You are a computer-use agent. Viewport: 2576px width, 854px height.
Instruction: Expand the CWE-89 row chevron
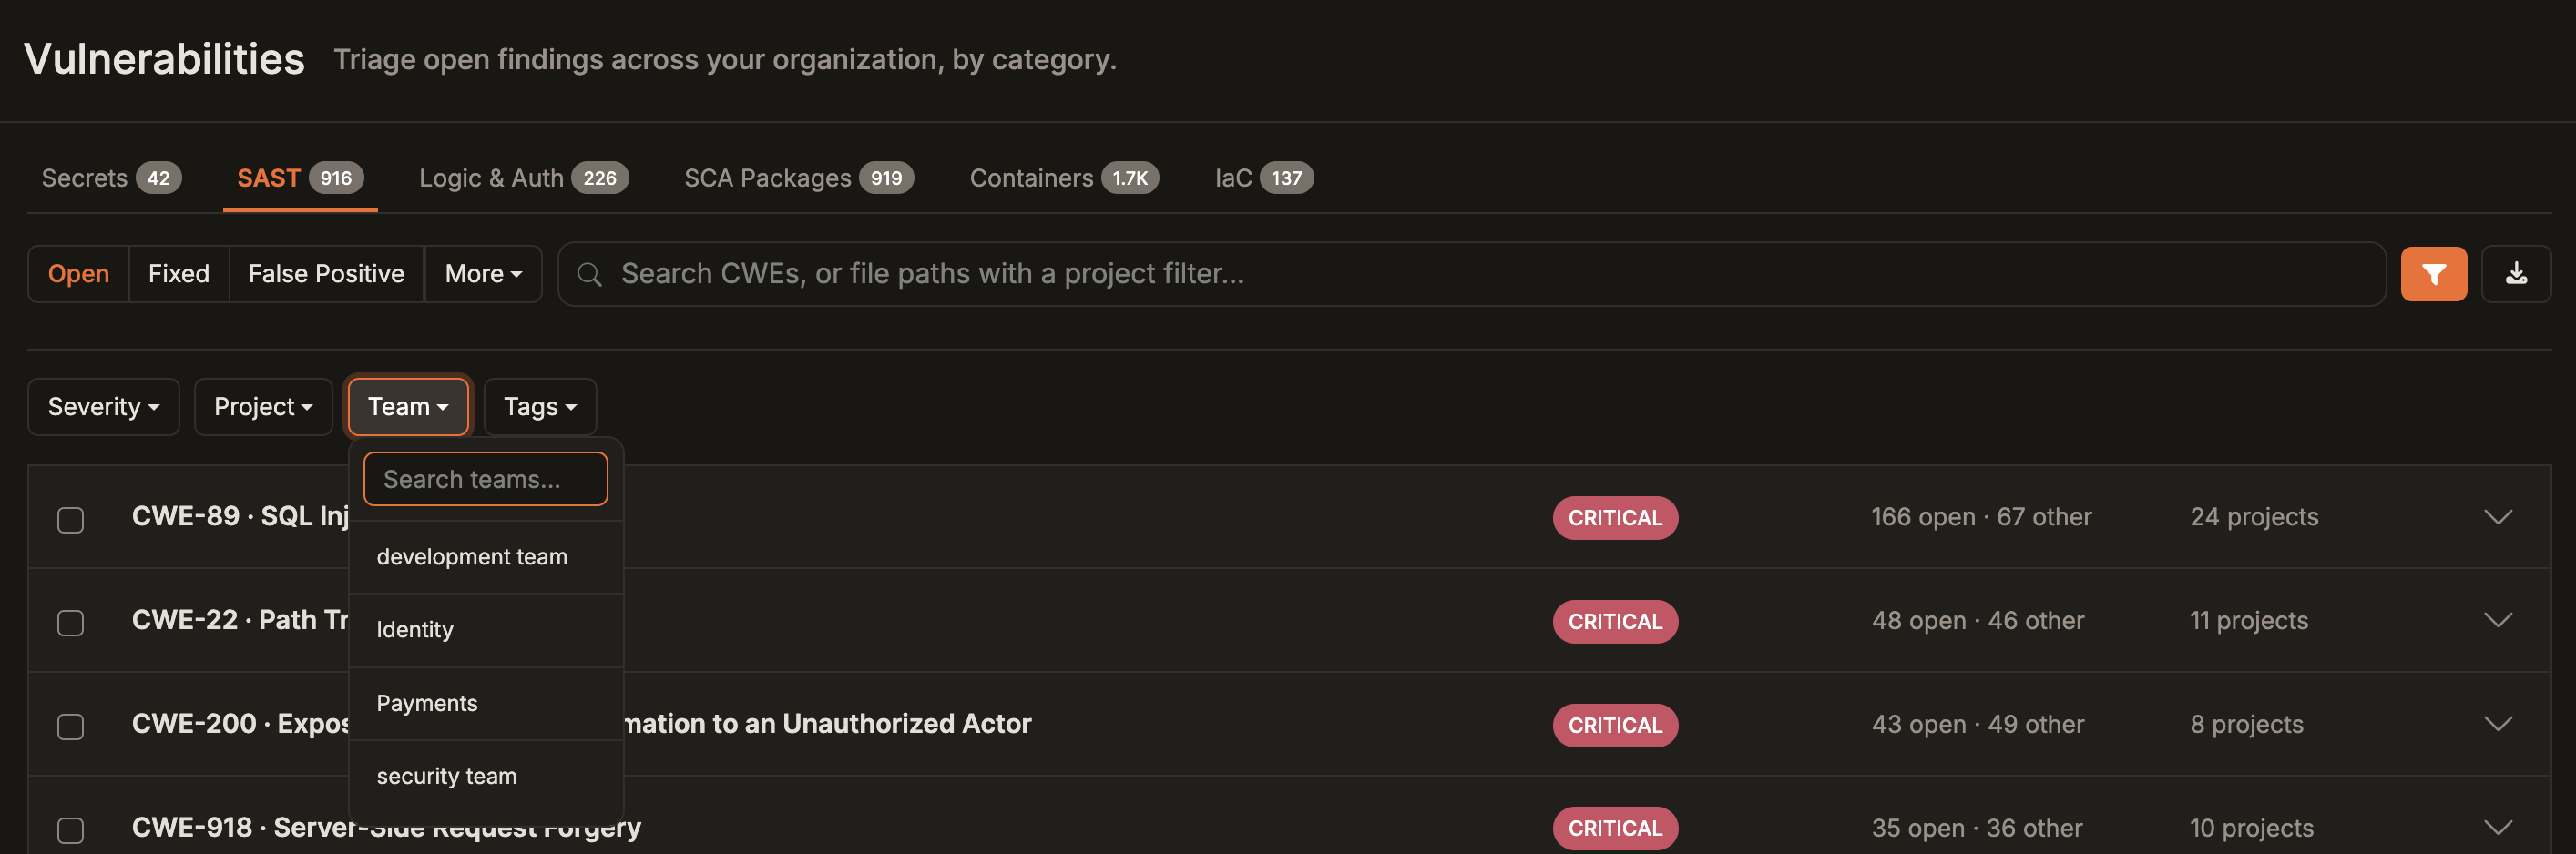[x=2498, y=517]
